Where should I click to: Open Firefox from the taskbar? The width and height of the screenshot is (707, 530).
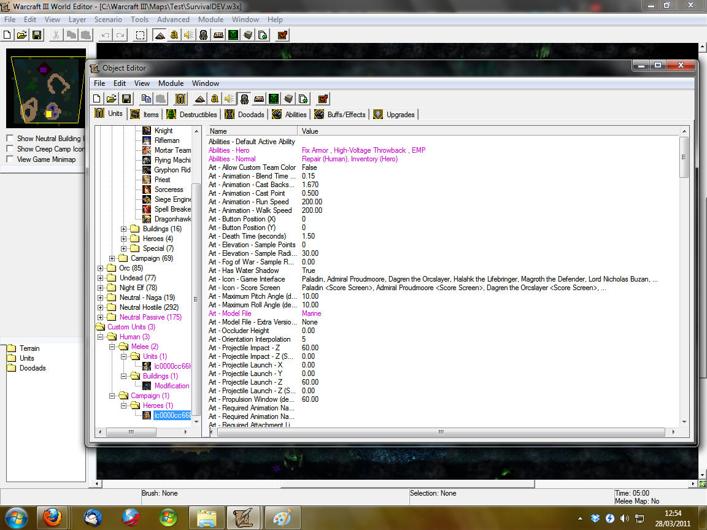(52, 517)
